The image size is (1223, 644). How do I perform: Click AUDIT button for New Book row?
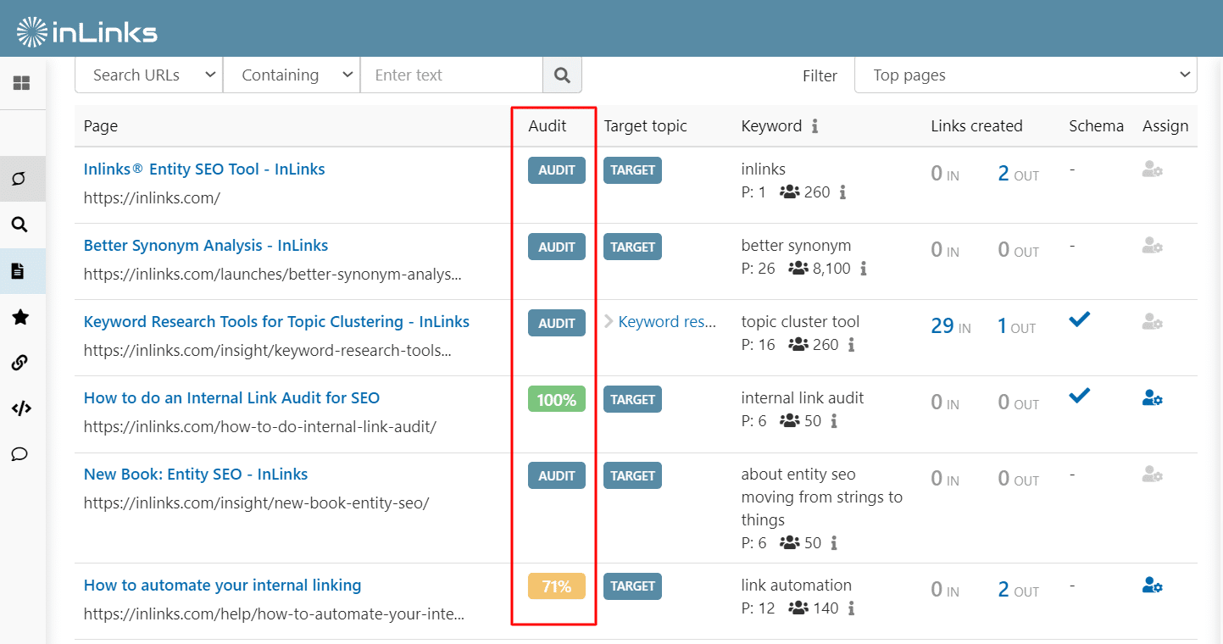(557, 476)
